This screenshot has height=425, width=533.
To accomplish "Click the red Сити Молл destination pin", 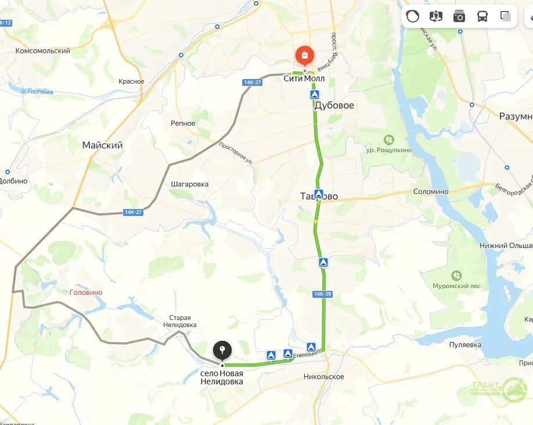I will point(305,56).
